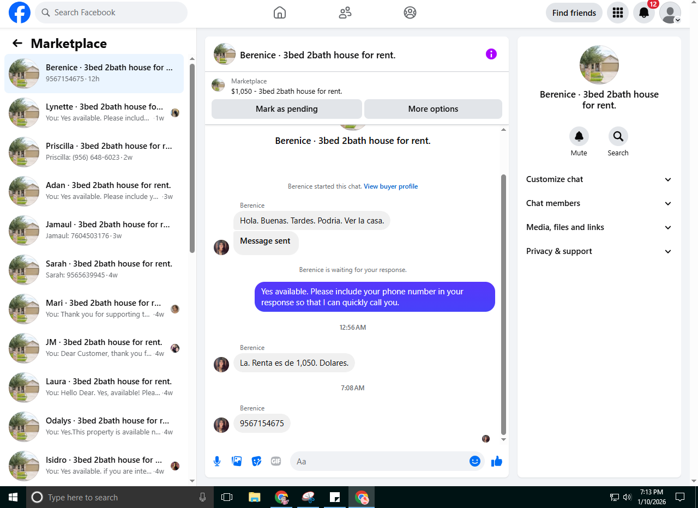The width and height of the screenshot is (698, 508).
Task: Open the emoji picker smiley
Action: [475, 461]
